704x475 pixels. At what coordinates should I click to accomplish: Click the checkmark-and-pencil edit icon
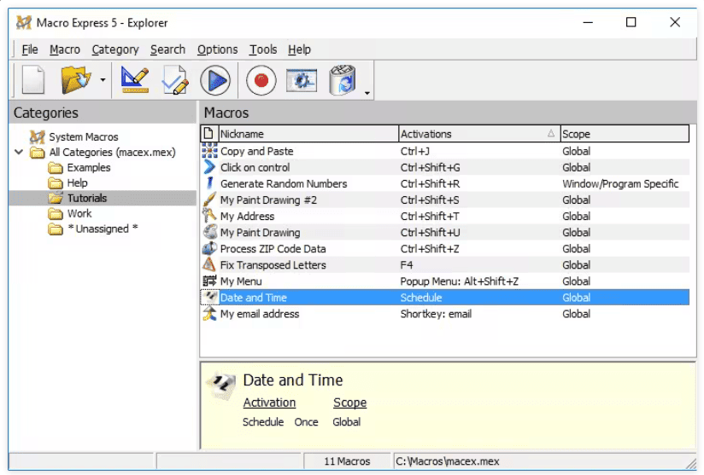pyautogui.click(x=174, y=80)
